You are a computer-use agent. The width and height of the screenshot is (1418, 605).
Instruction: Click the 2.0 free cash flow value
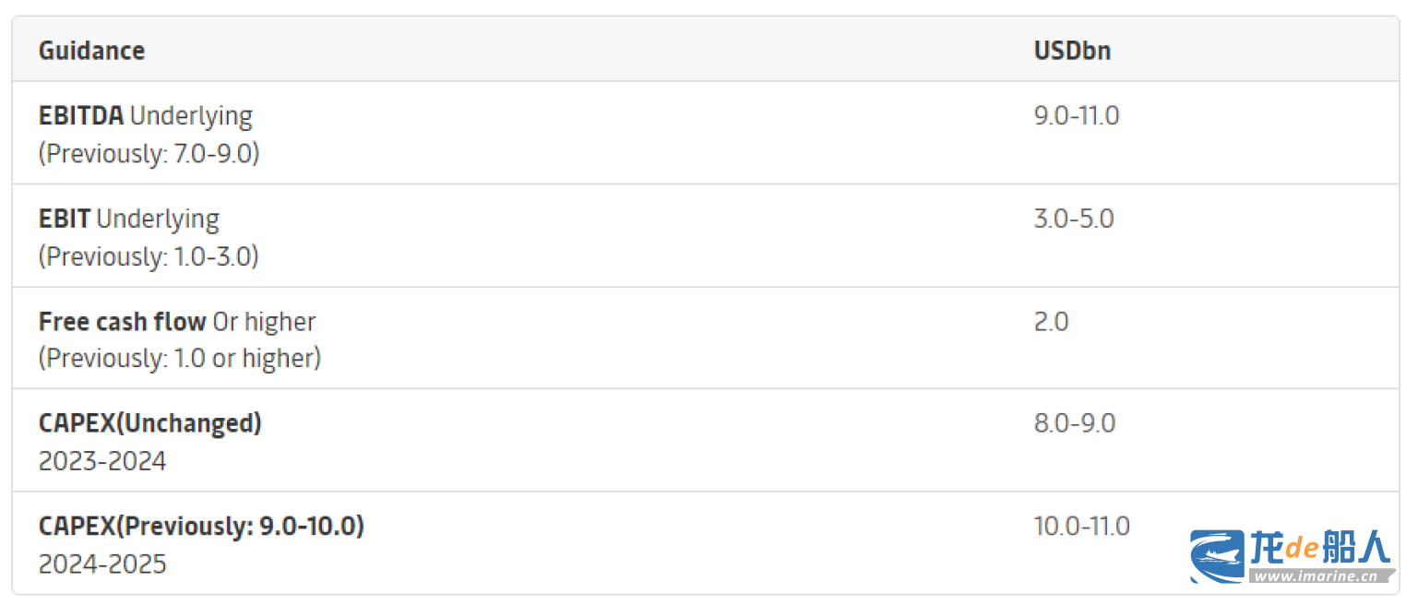coord(1051,321)
